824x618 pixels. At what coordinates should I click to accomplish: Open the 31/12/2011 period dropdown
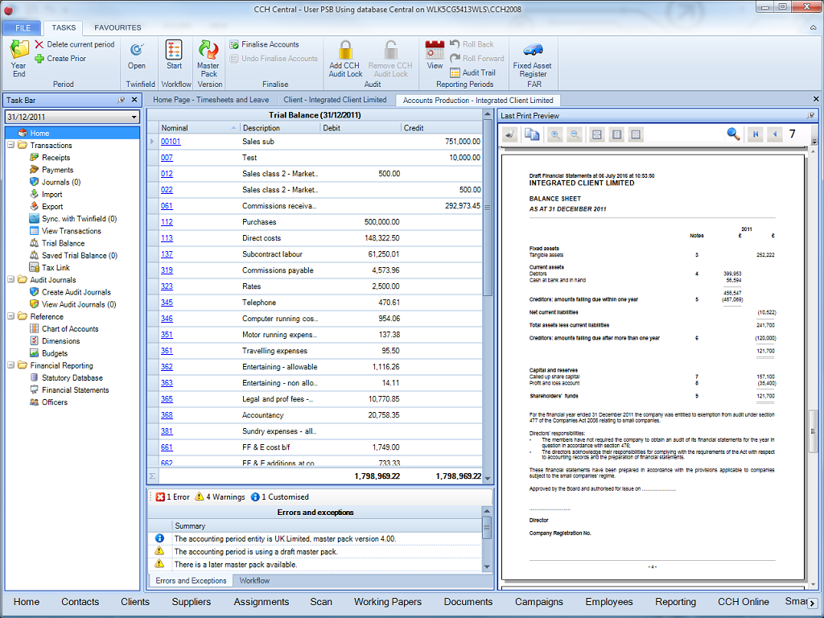click(134, 117)
